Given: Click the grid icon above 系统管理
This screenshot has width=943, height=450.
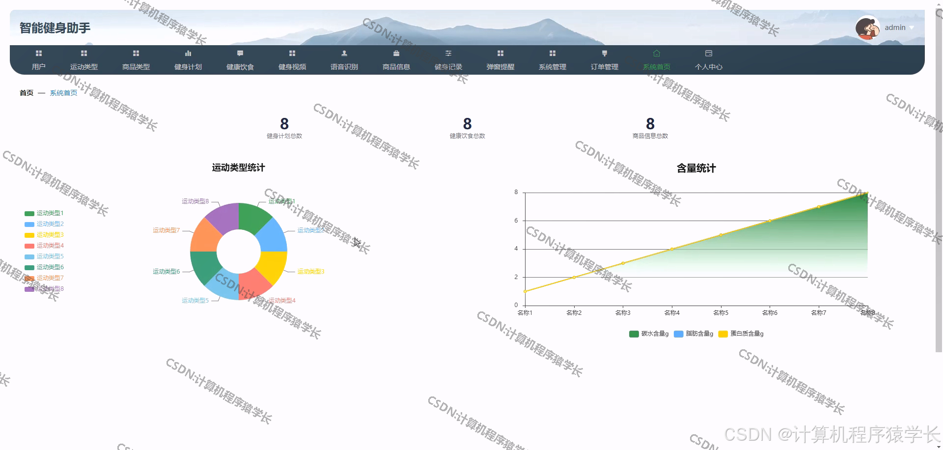Looking at the screenshot, I should click(x=553, y=53).
